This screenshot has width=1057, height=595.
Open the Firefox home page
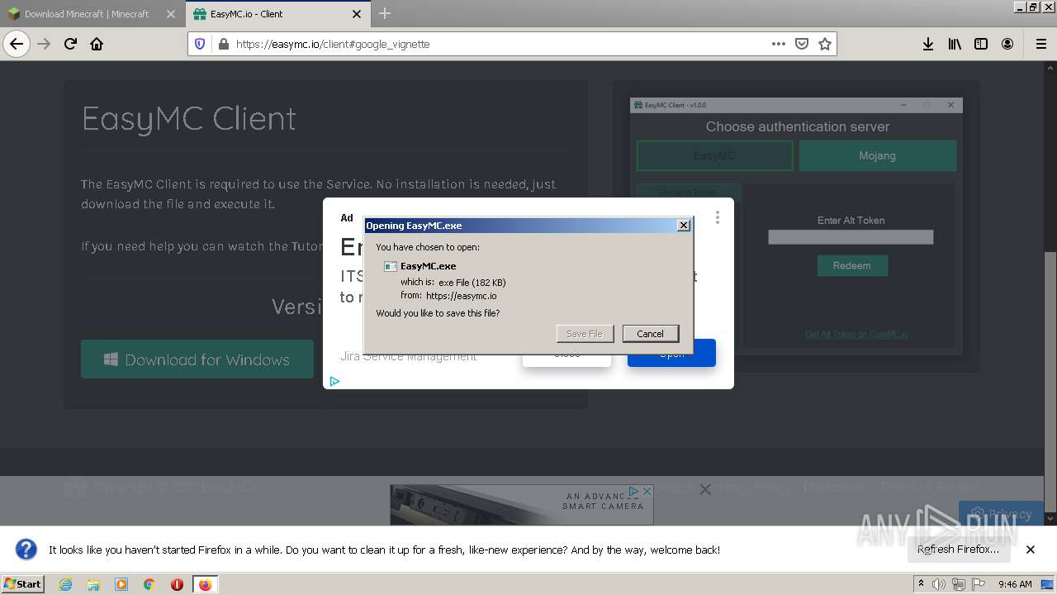97,44
